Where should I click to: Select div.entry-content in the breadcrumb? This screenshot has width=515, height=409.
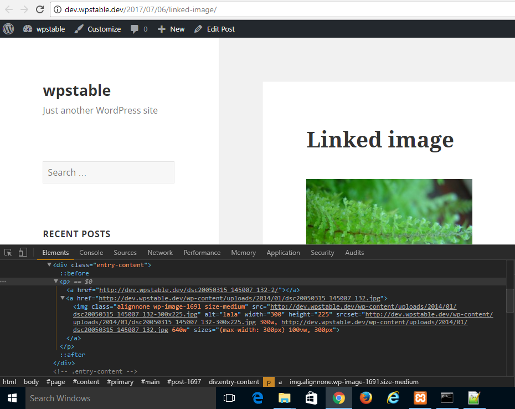[x=234, y=382]
